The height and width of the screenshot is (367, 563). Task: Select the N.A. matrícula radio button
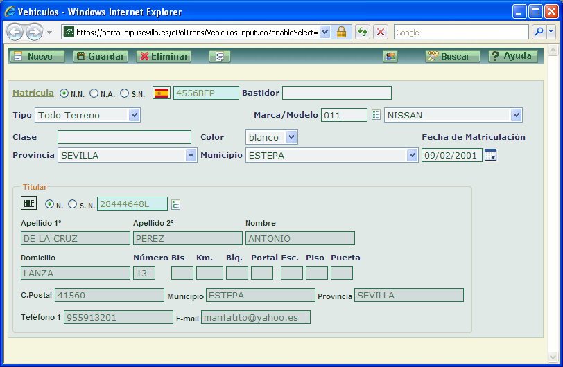coord(94,93)
